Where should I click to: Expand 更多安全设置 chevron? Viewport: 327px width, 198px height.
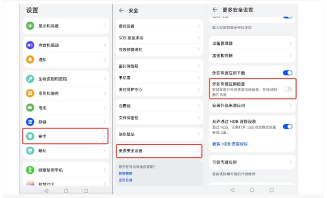pos(199,150)
